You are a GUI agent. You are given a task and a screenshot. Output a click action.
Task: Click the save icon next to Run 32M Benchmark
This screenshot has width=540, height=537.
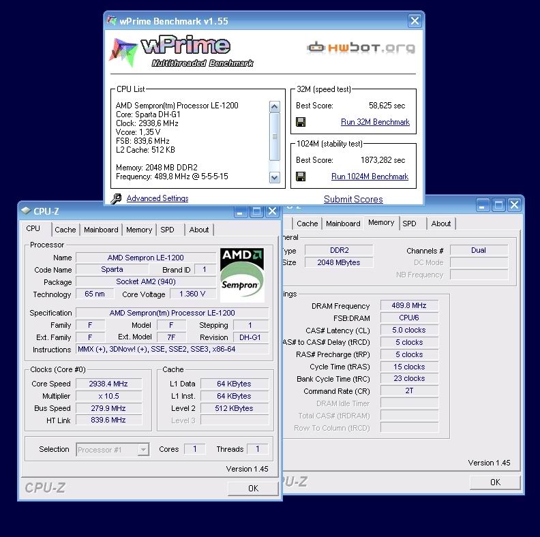pos(301,122)
